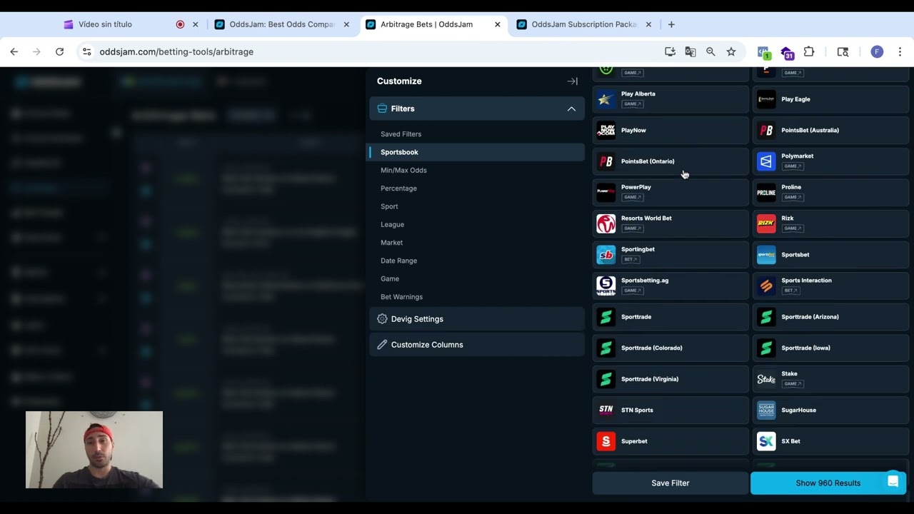Click the browser zoom magnifier icon
This screenshot has height=514, width=914.
(x=710, y=51)
